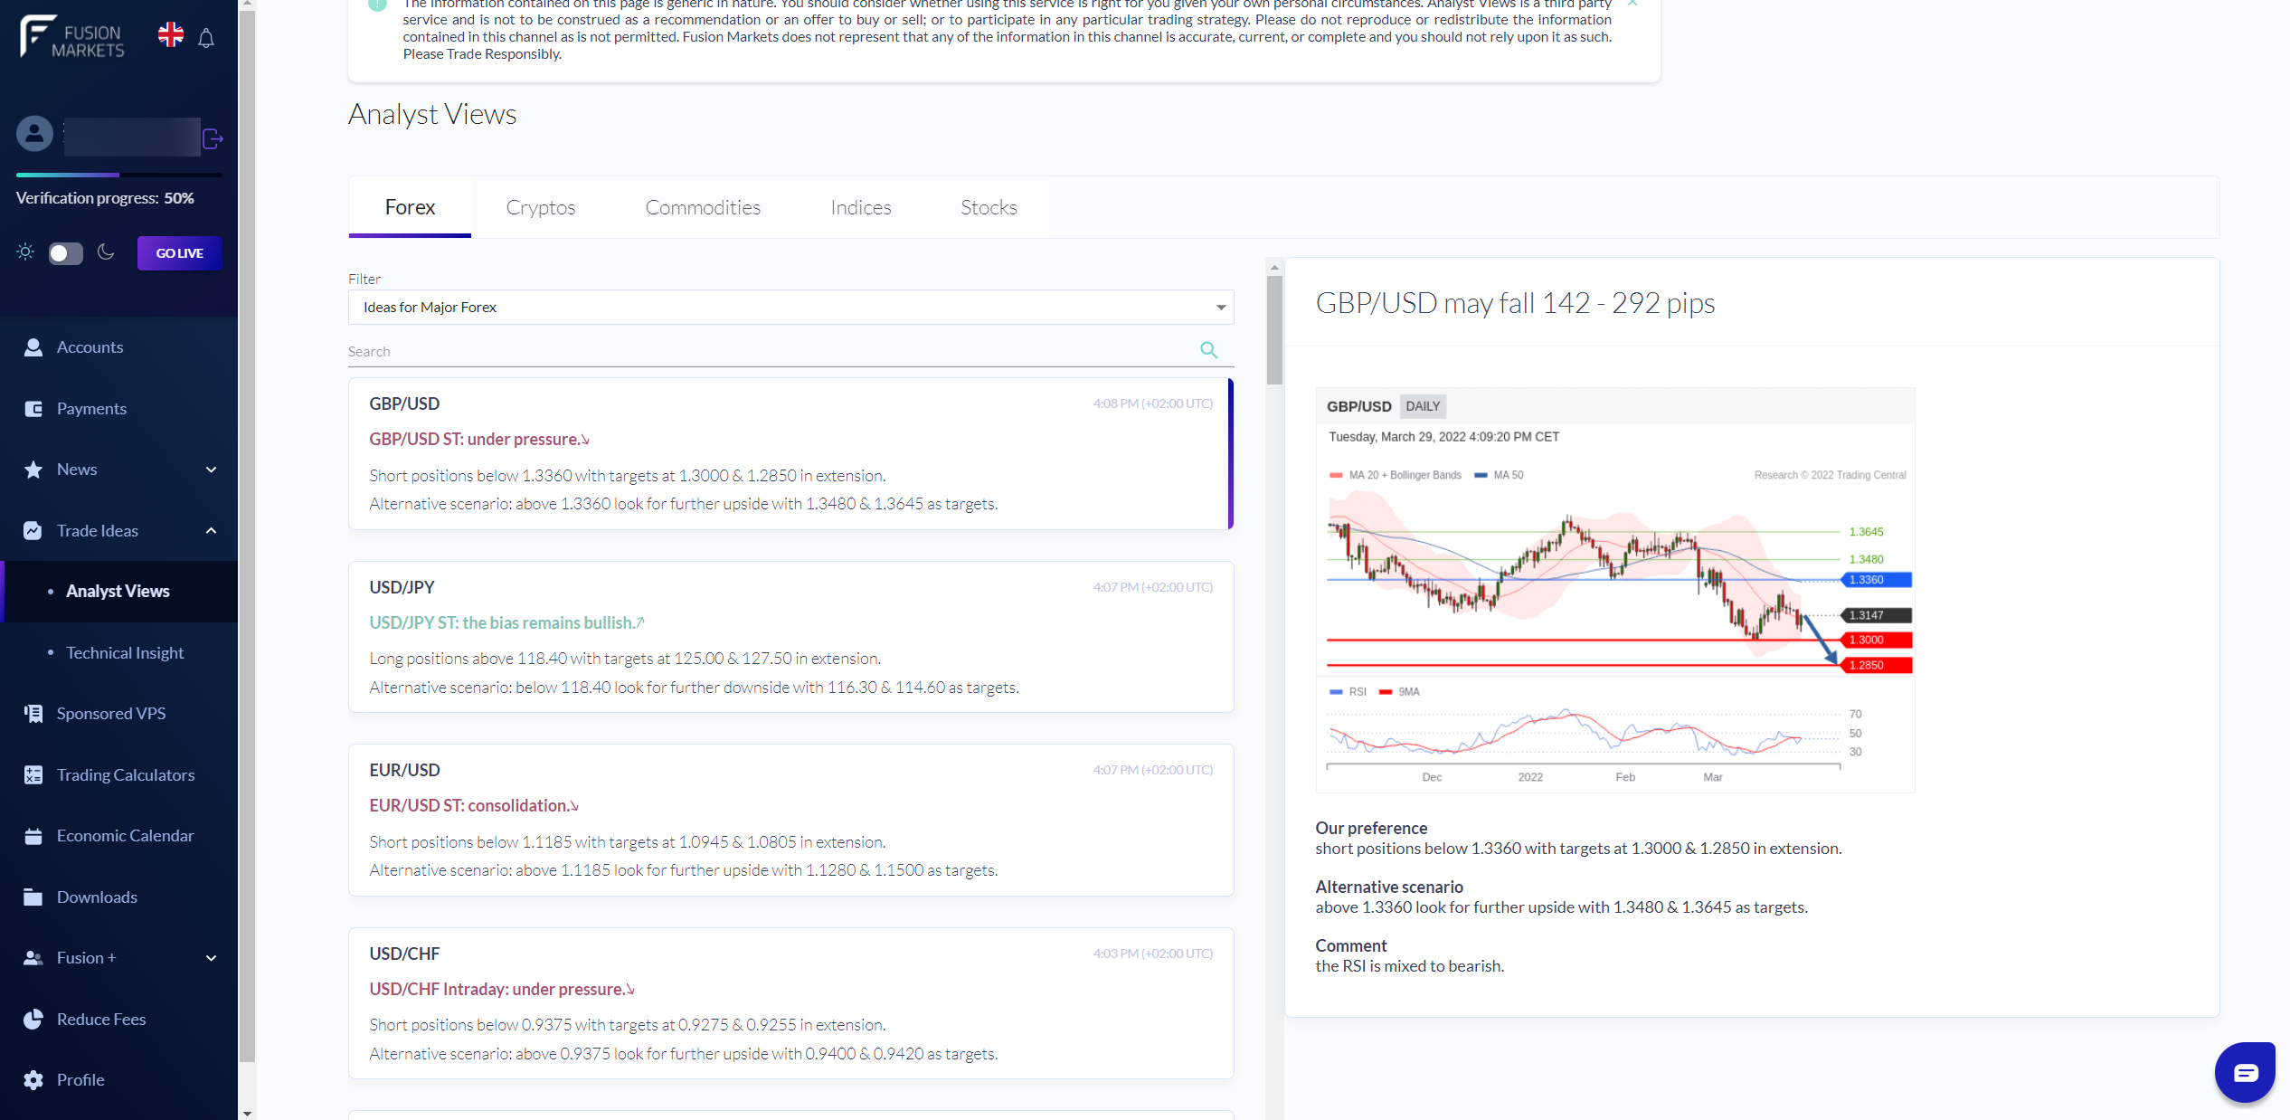Open the USD/JPY bias remains bullish idea
The image size is (2290, 1120).
pos(790,637)
